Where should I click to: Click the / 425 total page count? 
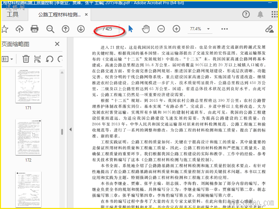tap(107, 29)
